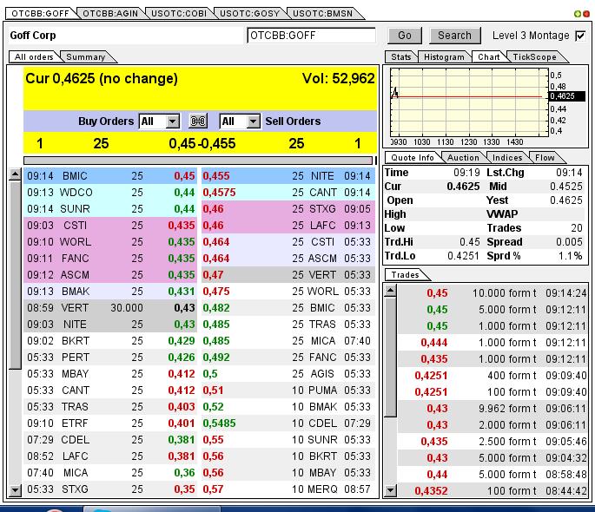This screenshot has width=595, height=512.
Task: Click the 0,45-0,455 best bid-ask summary
Action: (202, 144)
